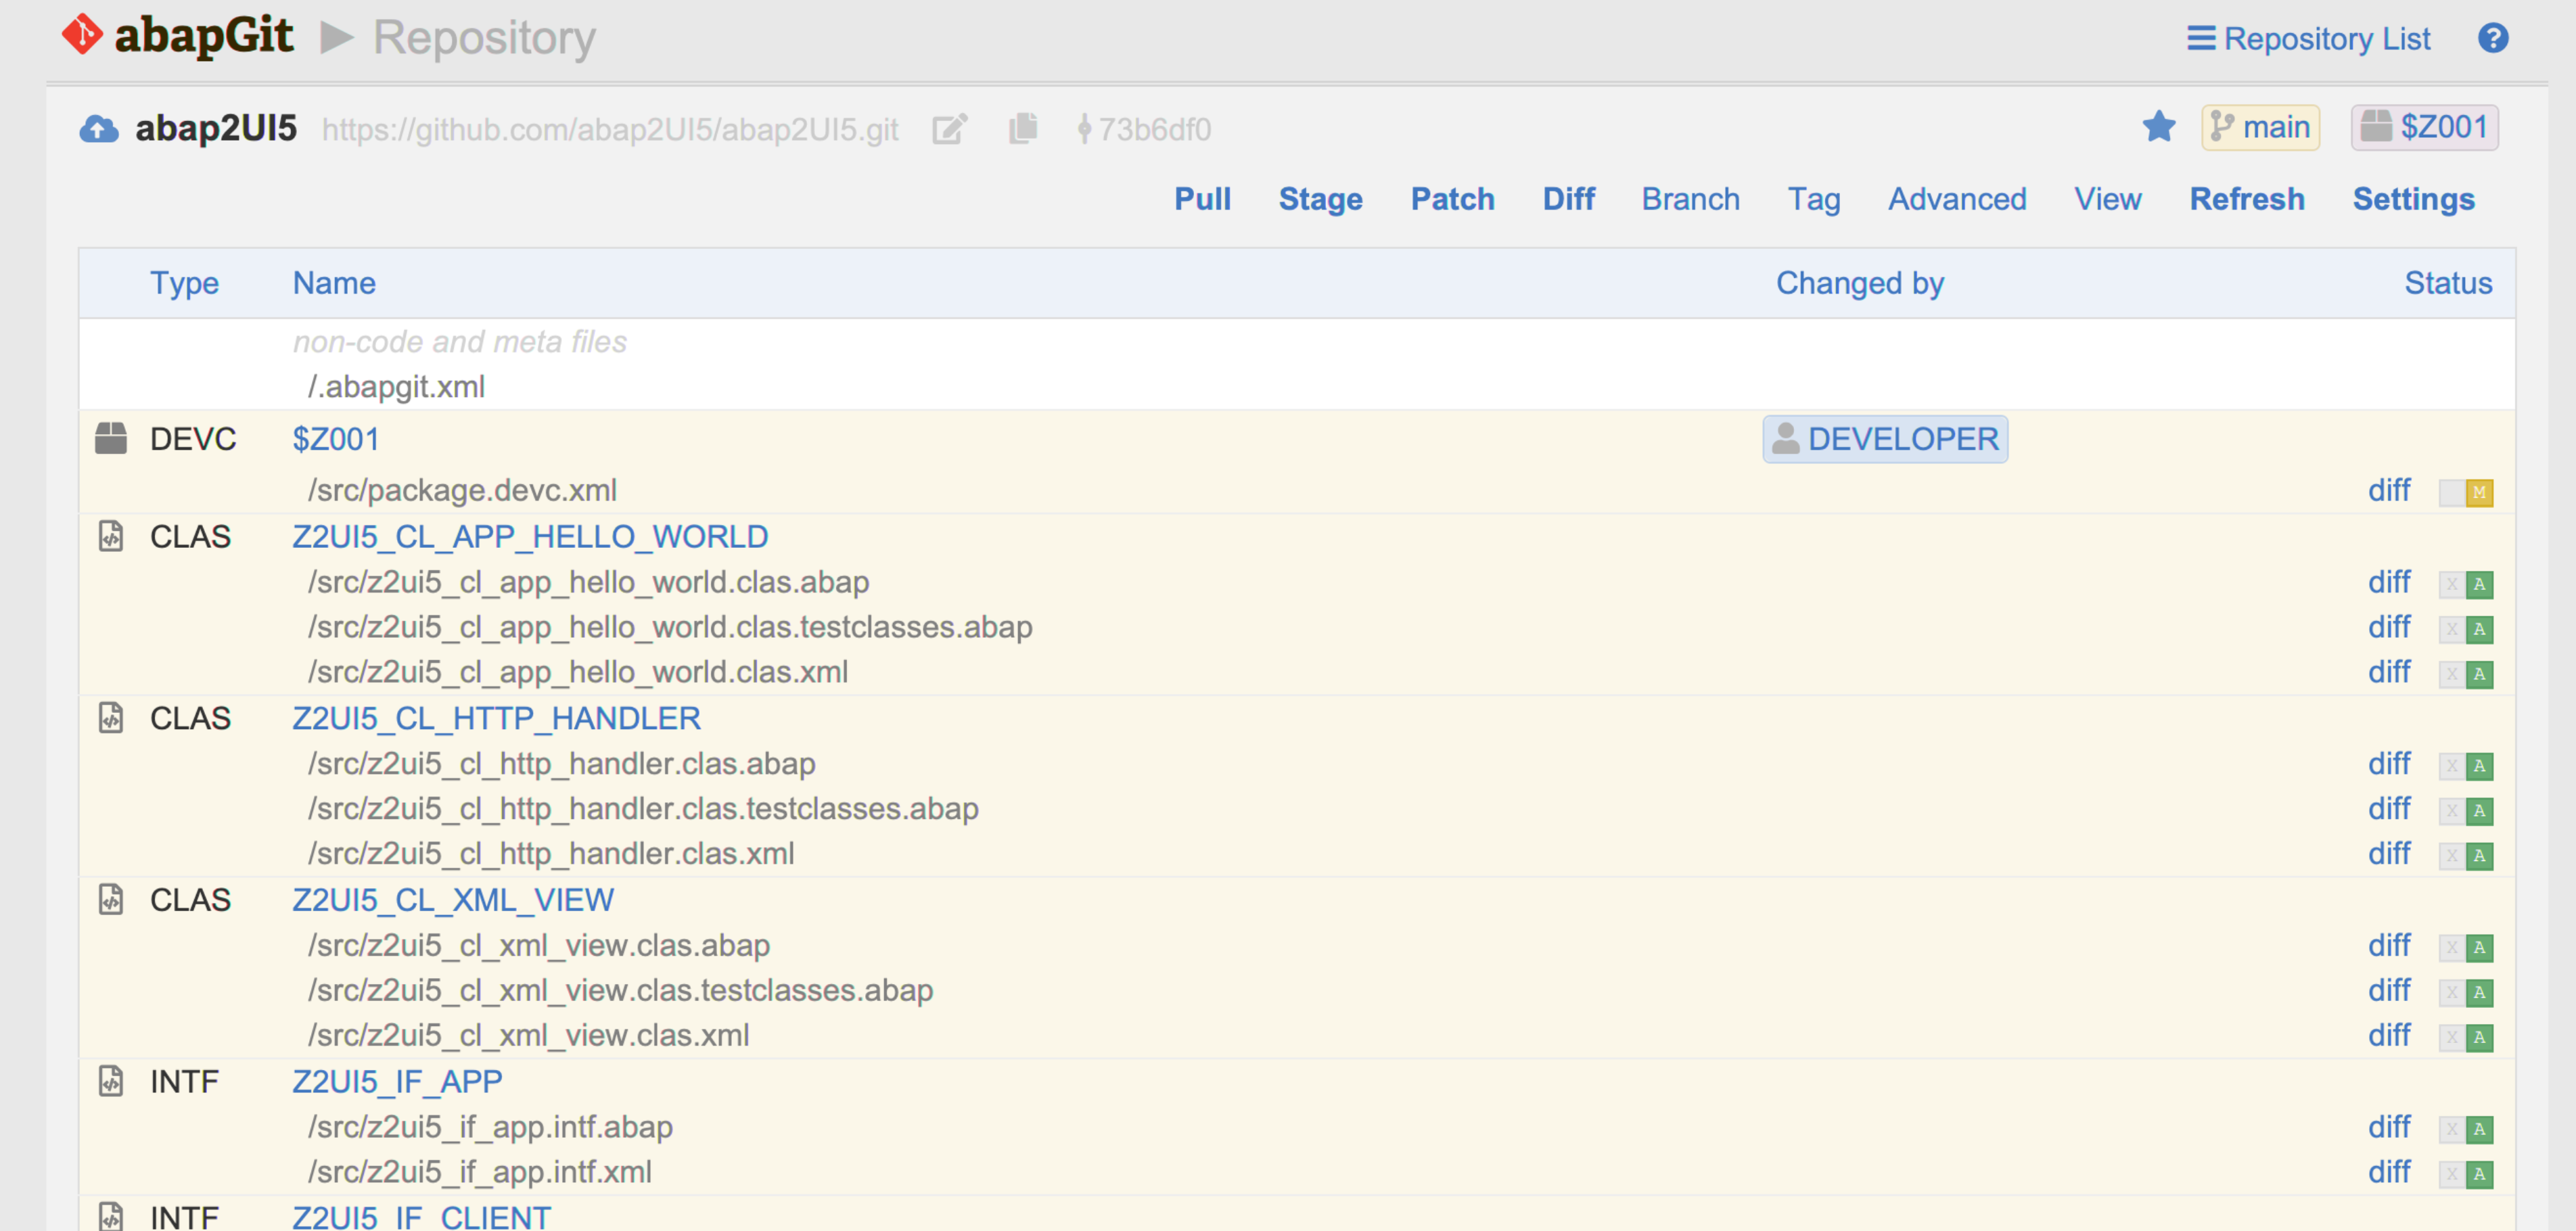Viewport: 2576px width, 1231px height.
Task: Click the commit icon showing 73b6df0
Action: tap(1086, 128)
